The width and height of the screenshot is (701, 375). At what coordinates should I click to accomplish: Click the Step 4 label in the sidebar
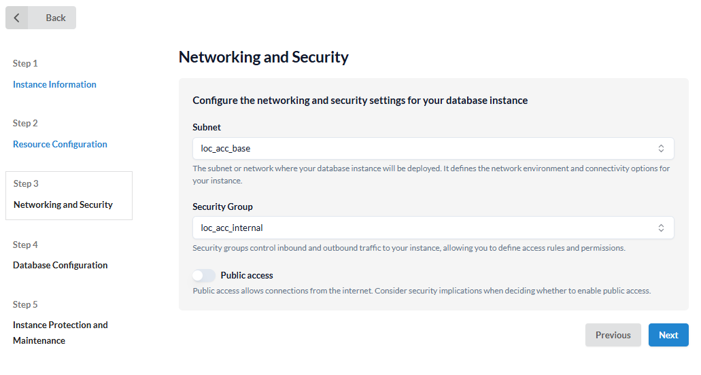pos(25,245)
